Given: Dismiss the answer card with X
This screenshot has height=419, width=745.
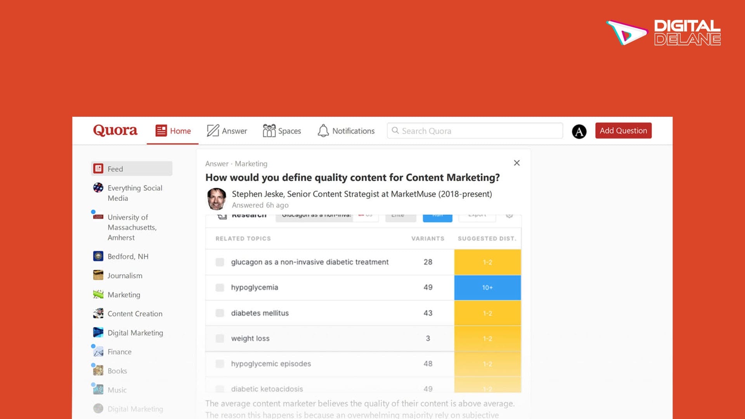Looking at the screenshot, I should tap(517, 163).
